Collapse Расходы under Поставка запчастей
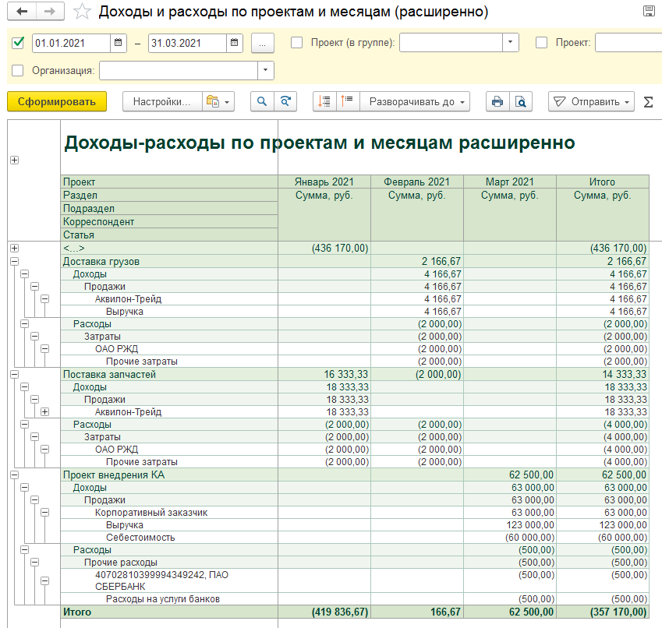662x628 pixels. point(24,425)
